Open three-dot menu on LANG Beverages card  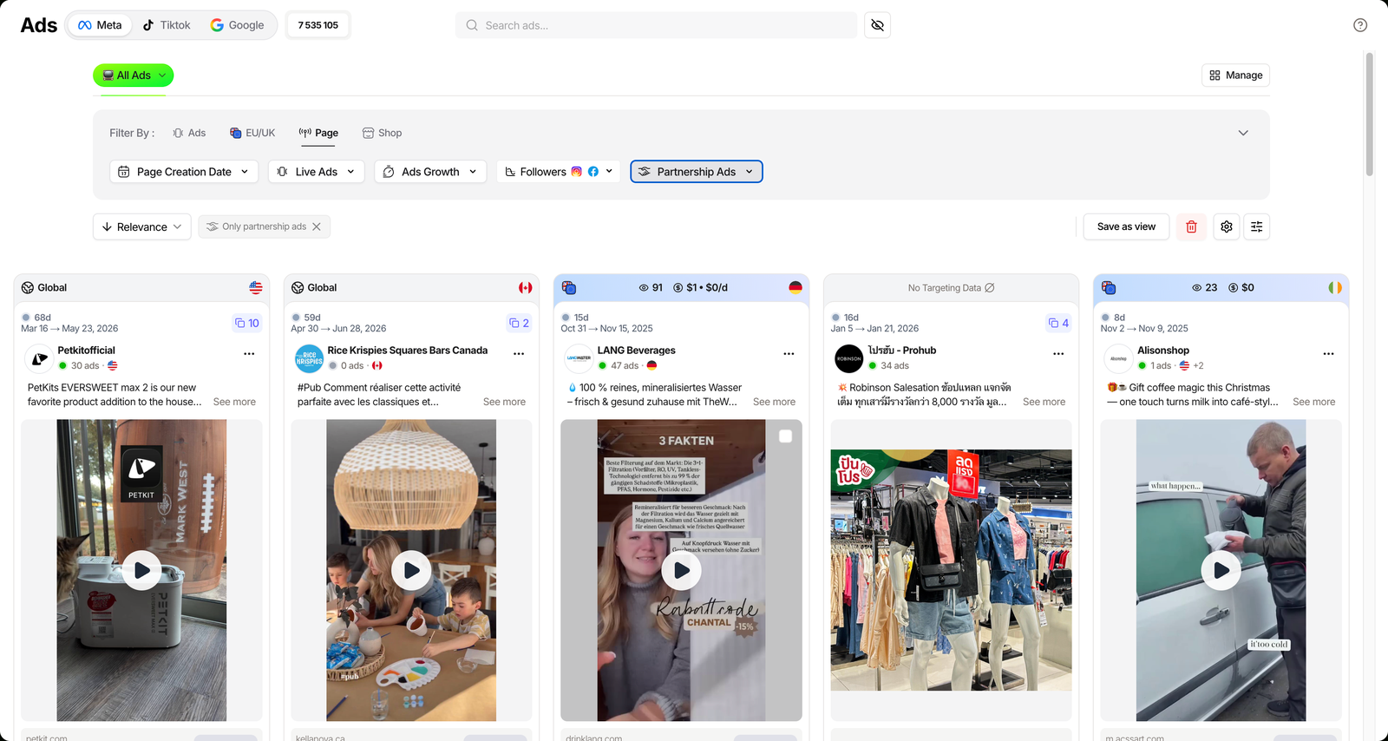click(x=789, y=354)
